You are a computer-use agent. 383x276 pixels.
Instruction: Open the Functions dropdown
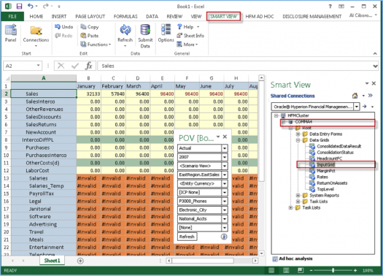[x=96, y=45]
